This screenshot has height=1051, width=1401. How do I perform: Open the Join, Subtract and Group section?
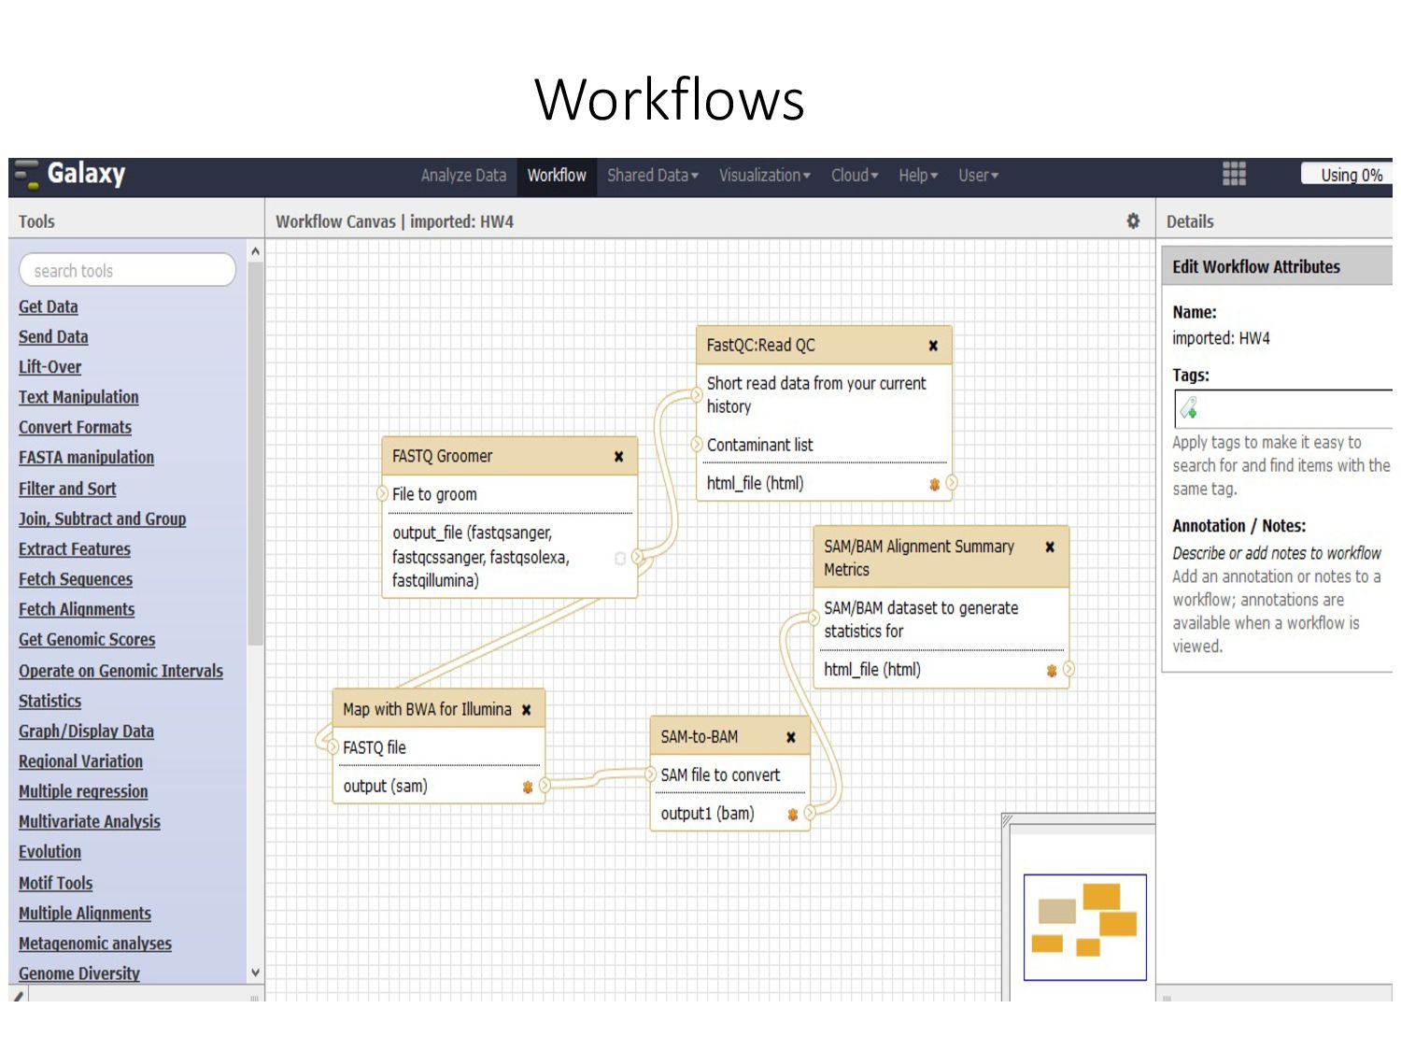[103, 518]
